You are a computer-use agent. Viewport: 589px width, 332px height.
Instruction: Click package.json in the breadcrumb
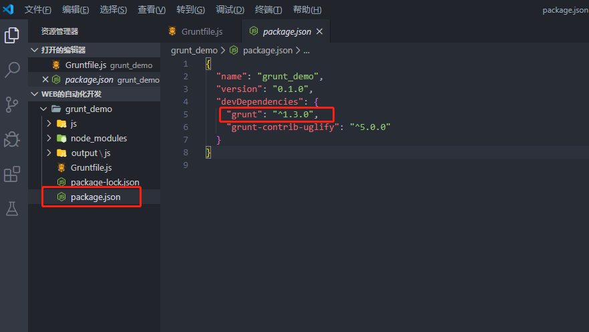click(267, 50)
